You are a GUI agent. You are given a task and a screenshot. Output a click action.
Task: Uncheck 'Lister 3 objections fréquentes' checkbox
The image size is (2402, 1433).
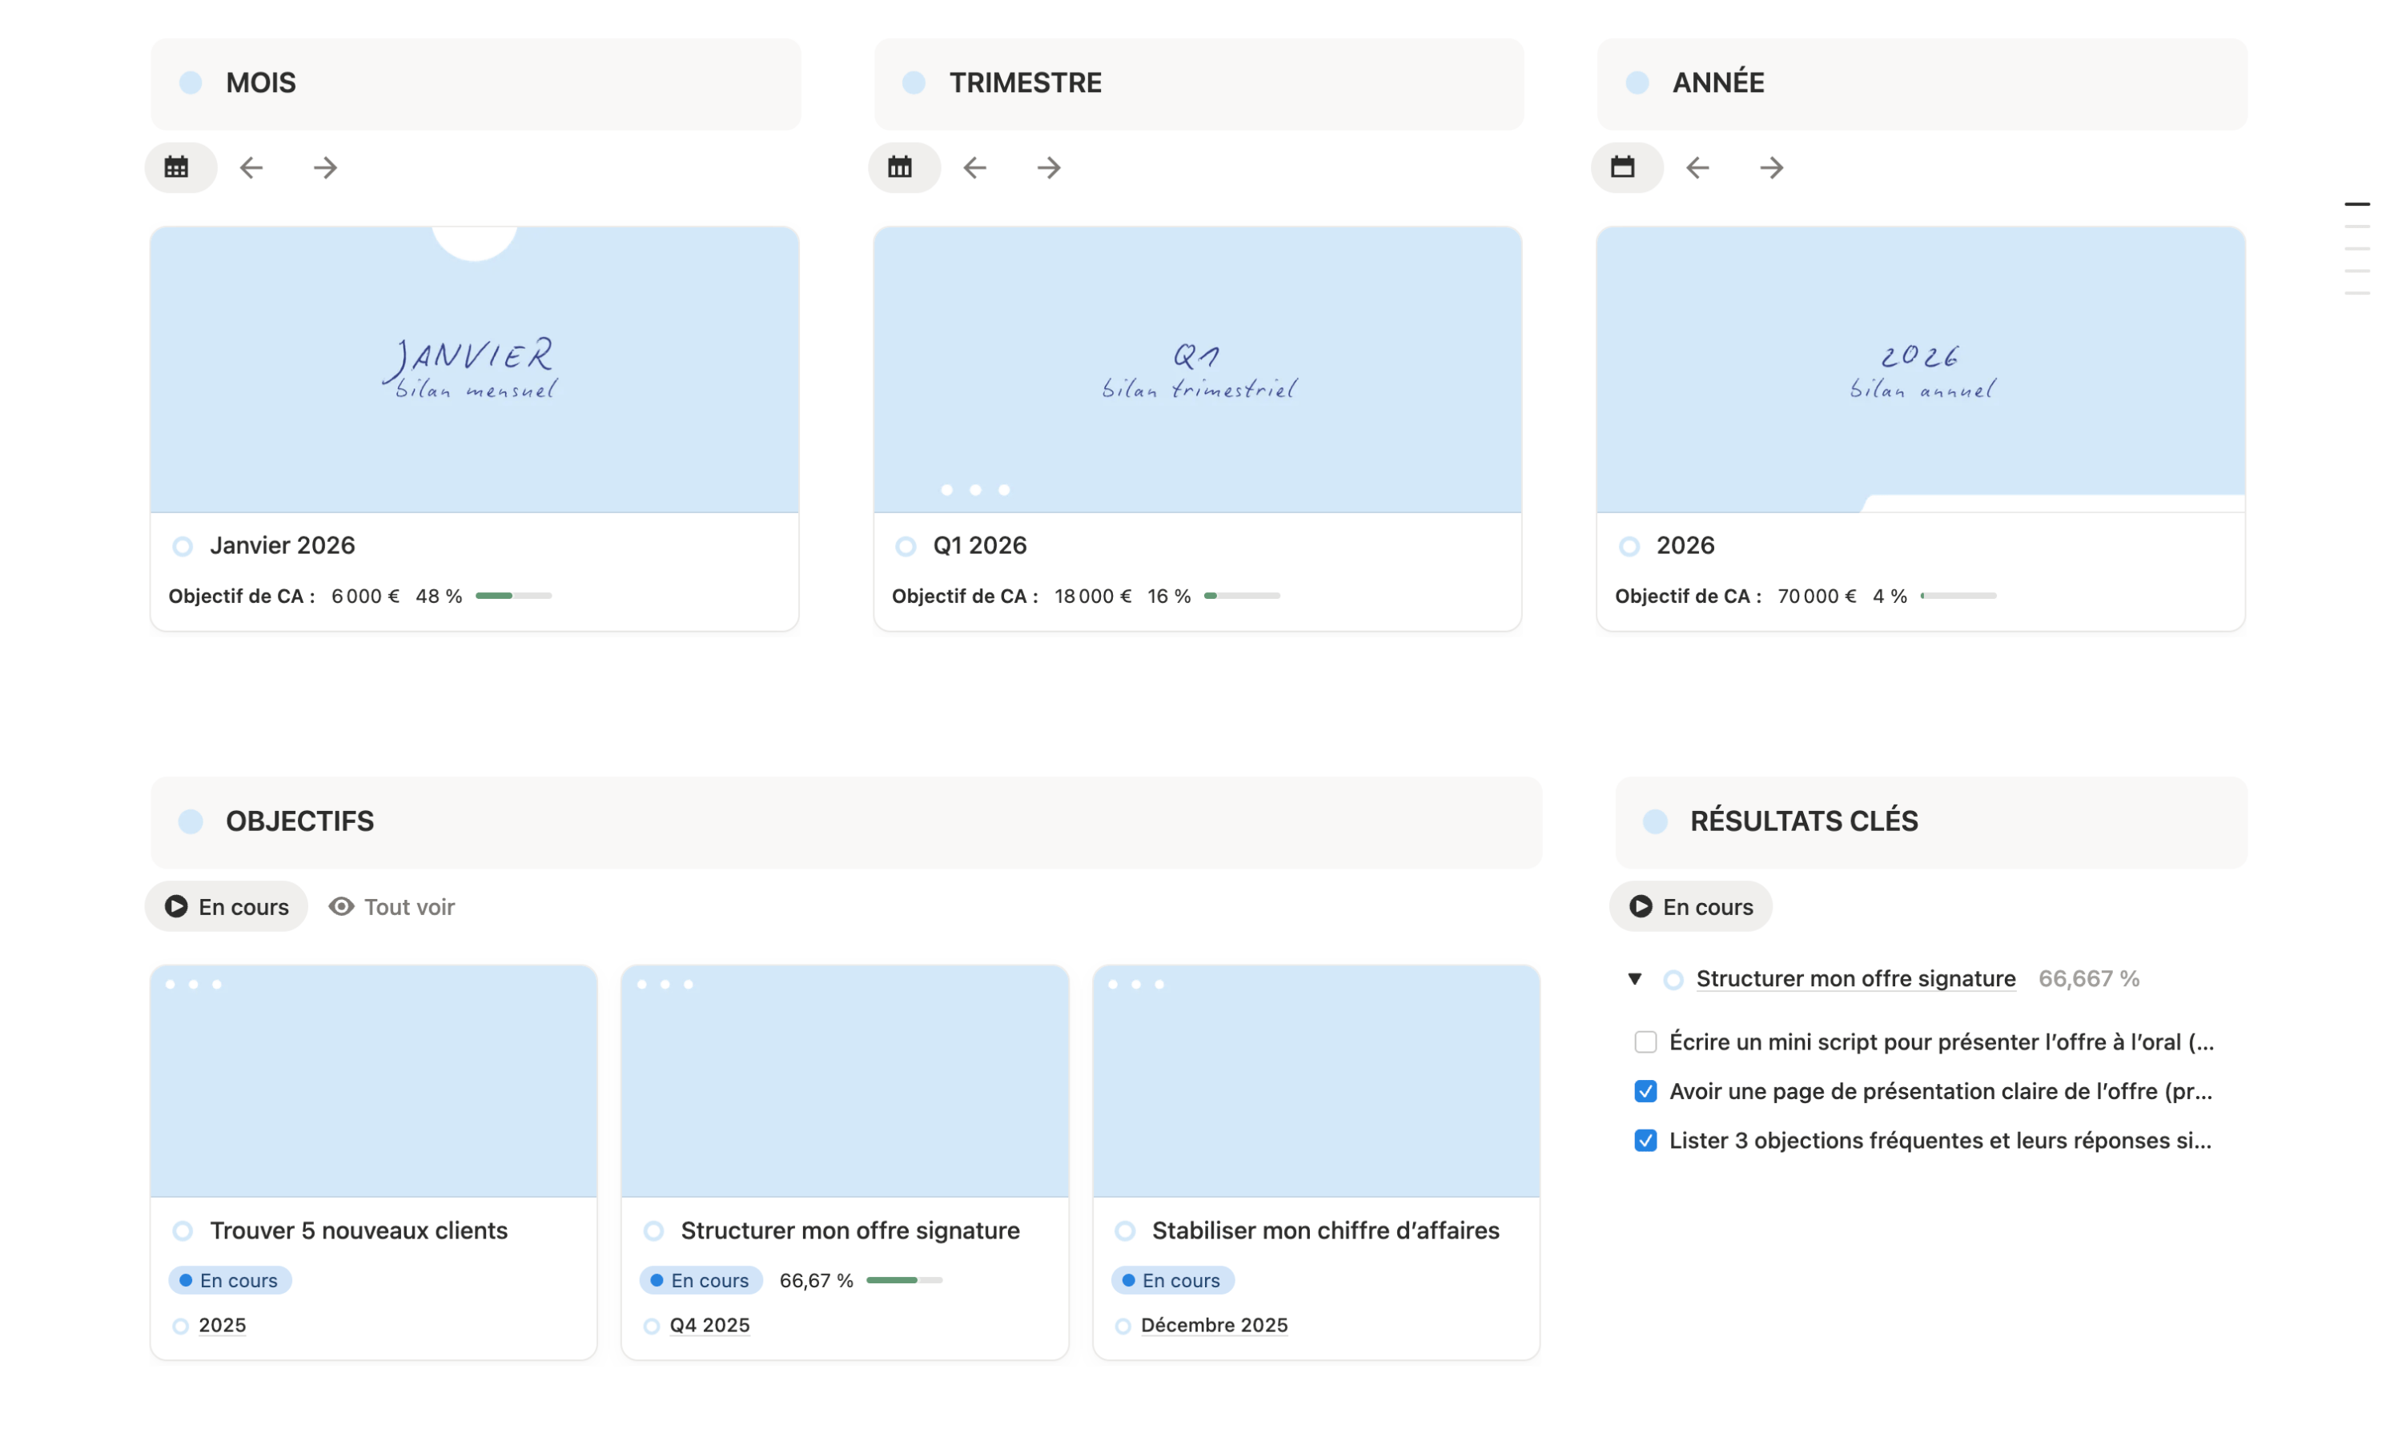pos(1647,1142)
